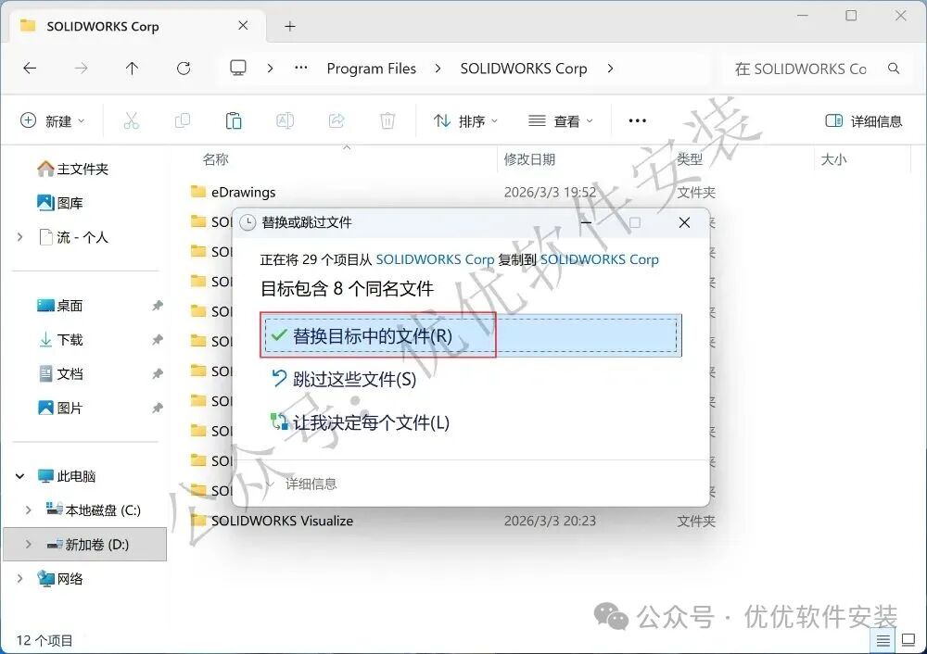
Task: Toggle the 详细信息 details pane button
Action: (864, 121)
